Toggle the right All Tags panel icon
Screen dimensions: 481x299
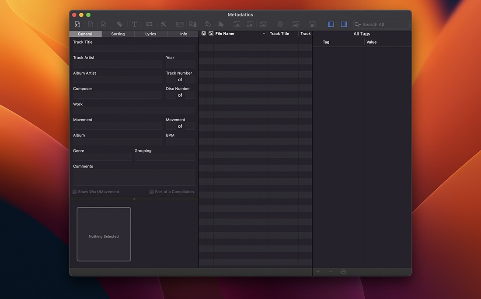(x=344, y=24)
